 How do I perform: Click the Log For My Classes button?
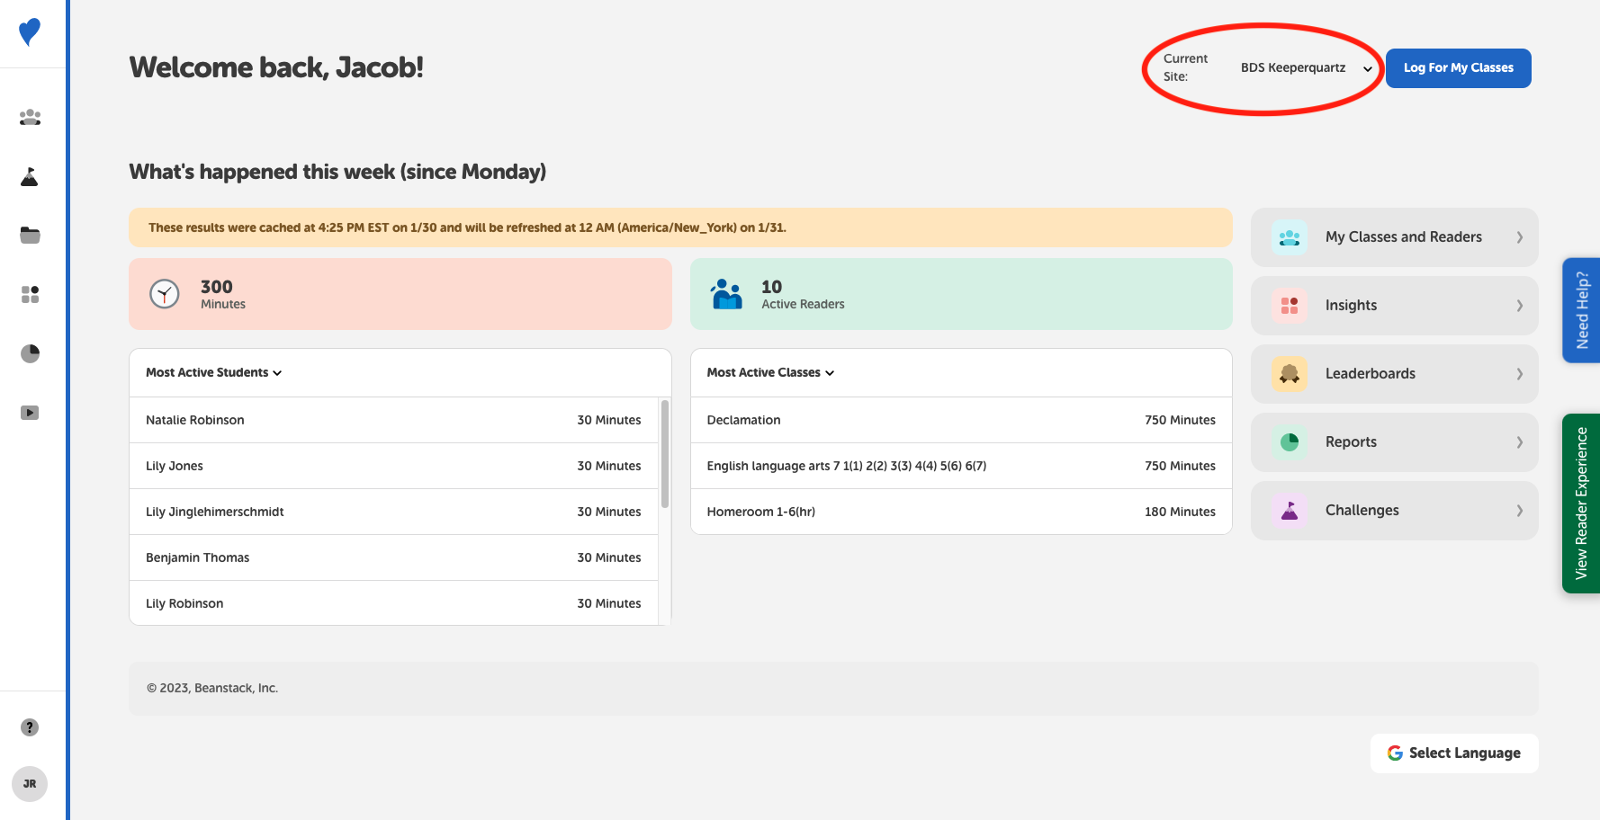[x=1458, y=67]
